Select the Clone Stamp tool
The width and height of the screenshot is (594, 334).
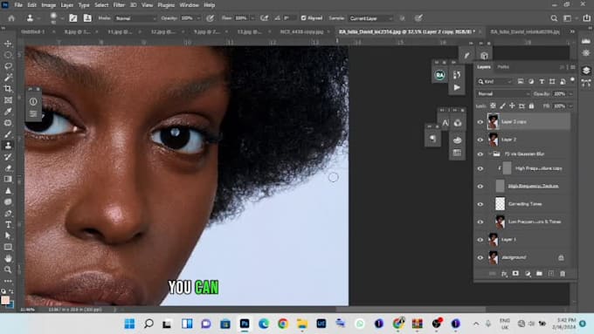[x=8, y=146]
